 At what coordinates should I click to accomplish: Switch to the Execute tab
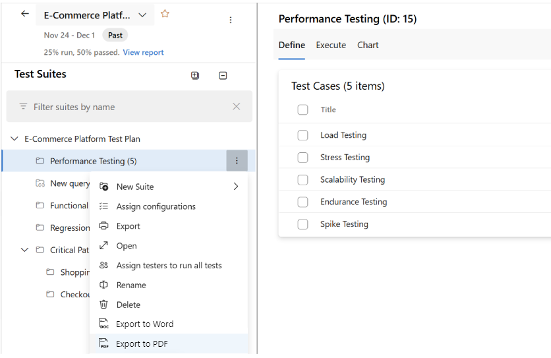click(331, 45)
